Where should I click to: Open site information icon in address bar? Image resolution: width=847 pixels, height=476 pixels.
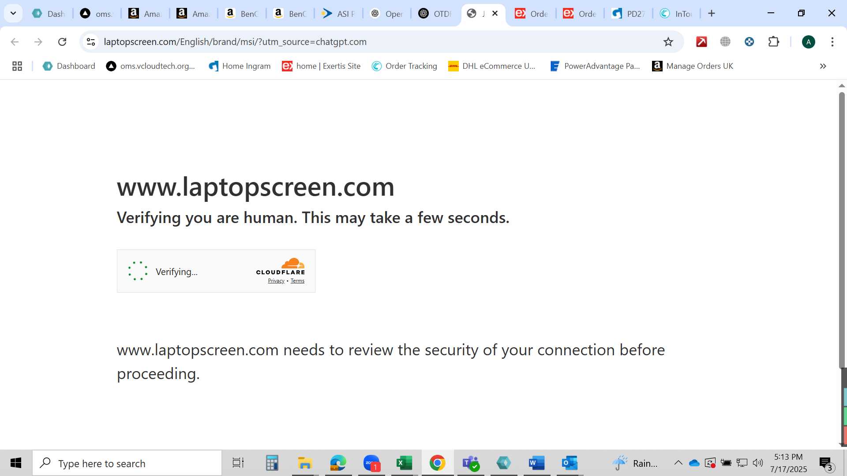coord(91,42)
